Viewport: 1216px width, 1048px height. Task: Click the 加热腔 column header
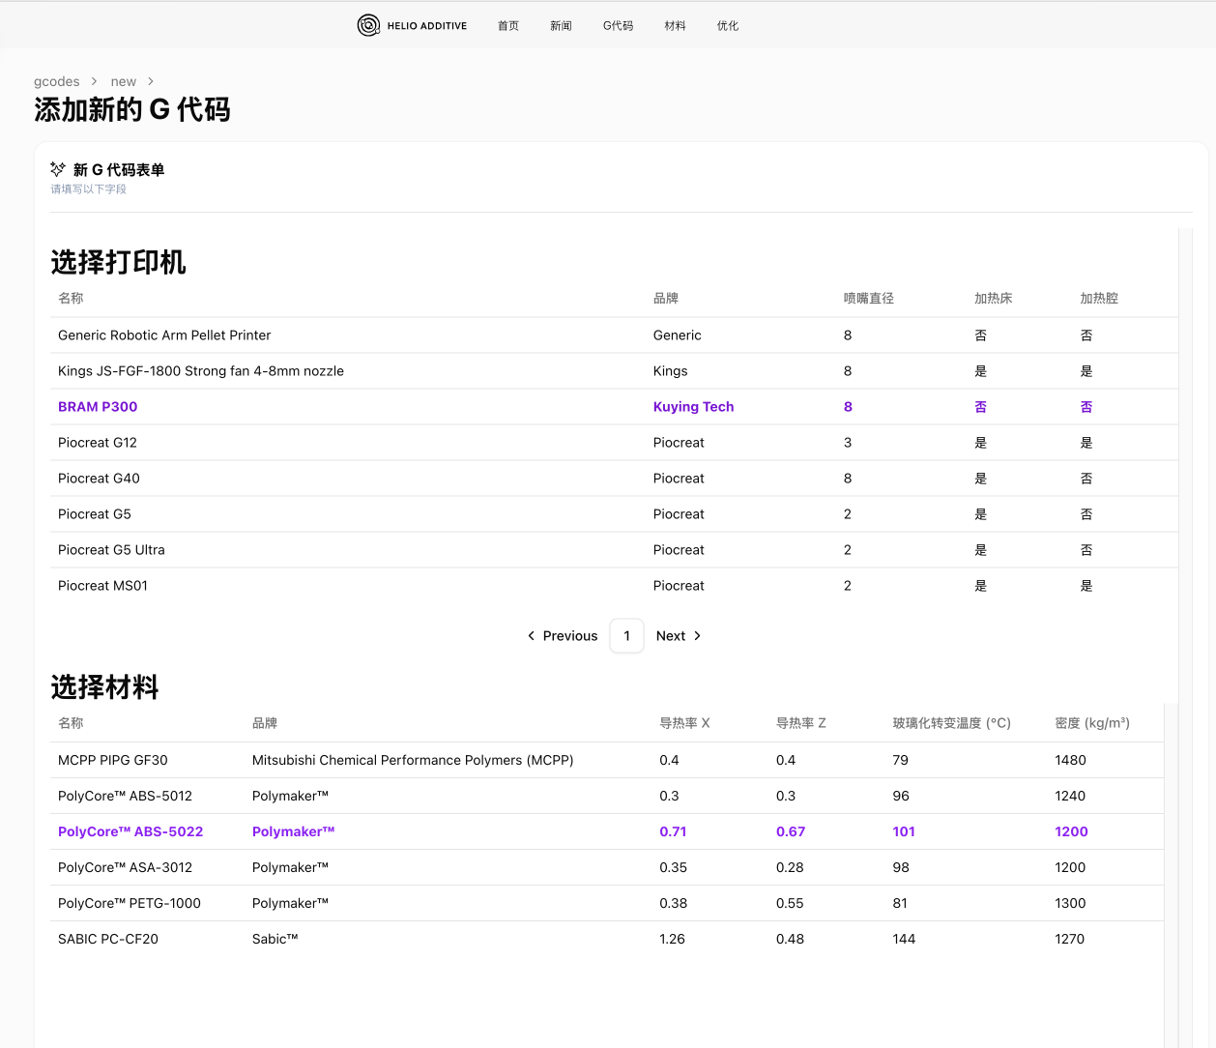coord(1099,299)
